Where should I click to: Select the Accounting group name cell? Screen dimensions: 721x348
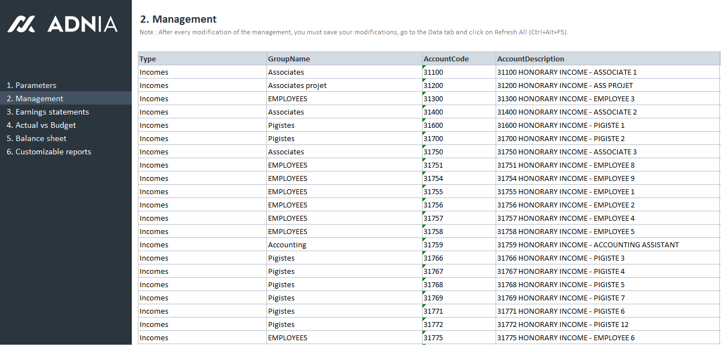point(287,245)
